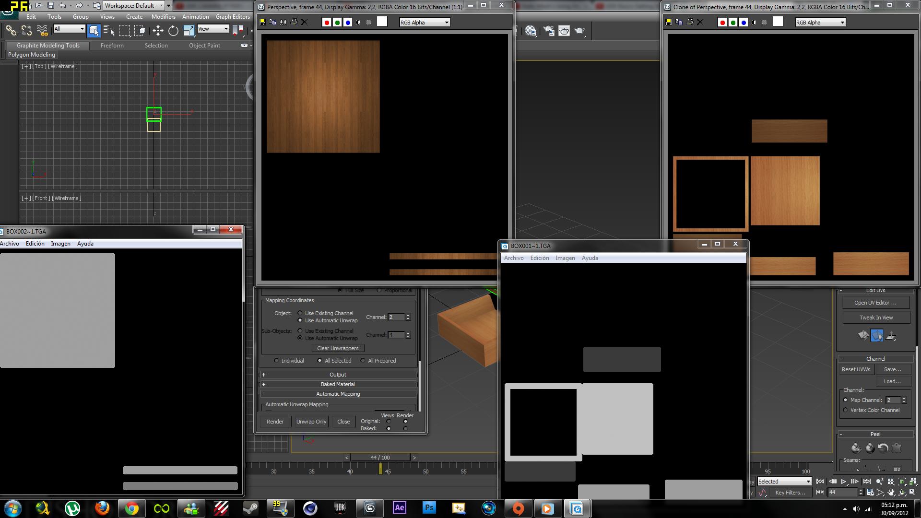Viewport: 921px width, 518px height.
Task: Toggle the red channel in Perspective render window
Action: (x=327, y=22)
